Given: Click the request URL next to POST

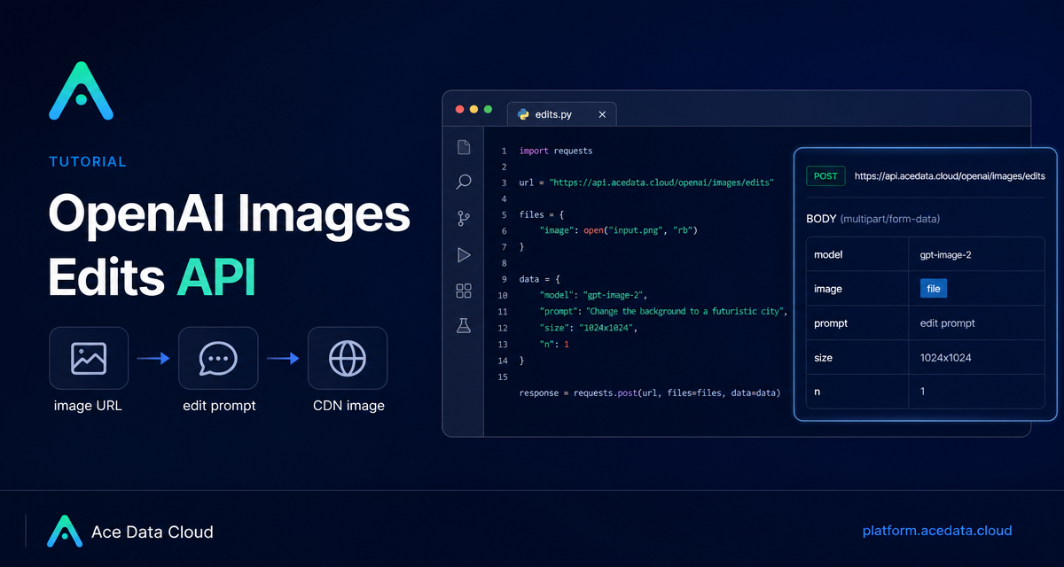Looking at the screenshot, I should 950,176.
